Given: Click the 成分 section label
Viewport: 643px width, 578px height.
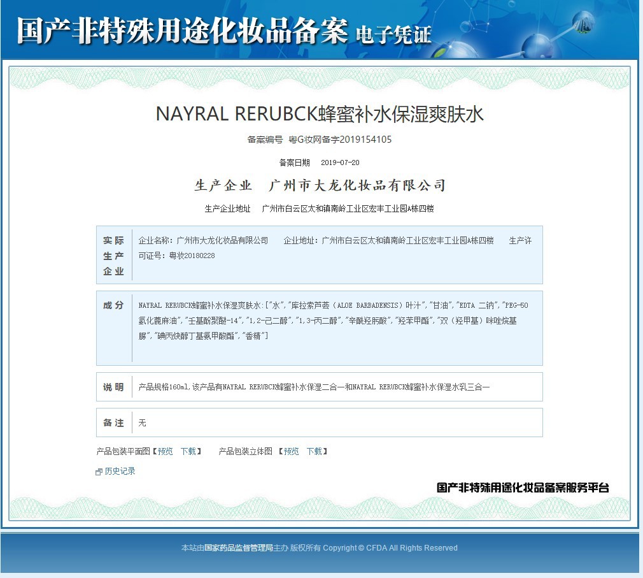Looking at the screenshot, I should pyautogui.click(x=114, y=305).
